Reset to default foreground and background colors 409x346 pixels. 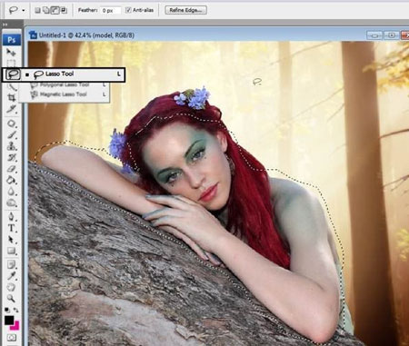6,310
